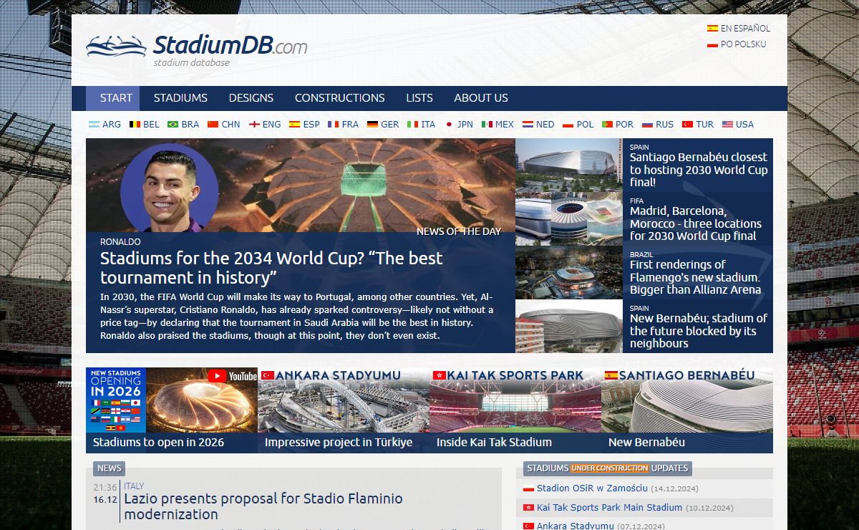Switch site language to Español
Screen dimensions: 859x530
pyautogui.click(x=739, y=29)
